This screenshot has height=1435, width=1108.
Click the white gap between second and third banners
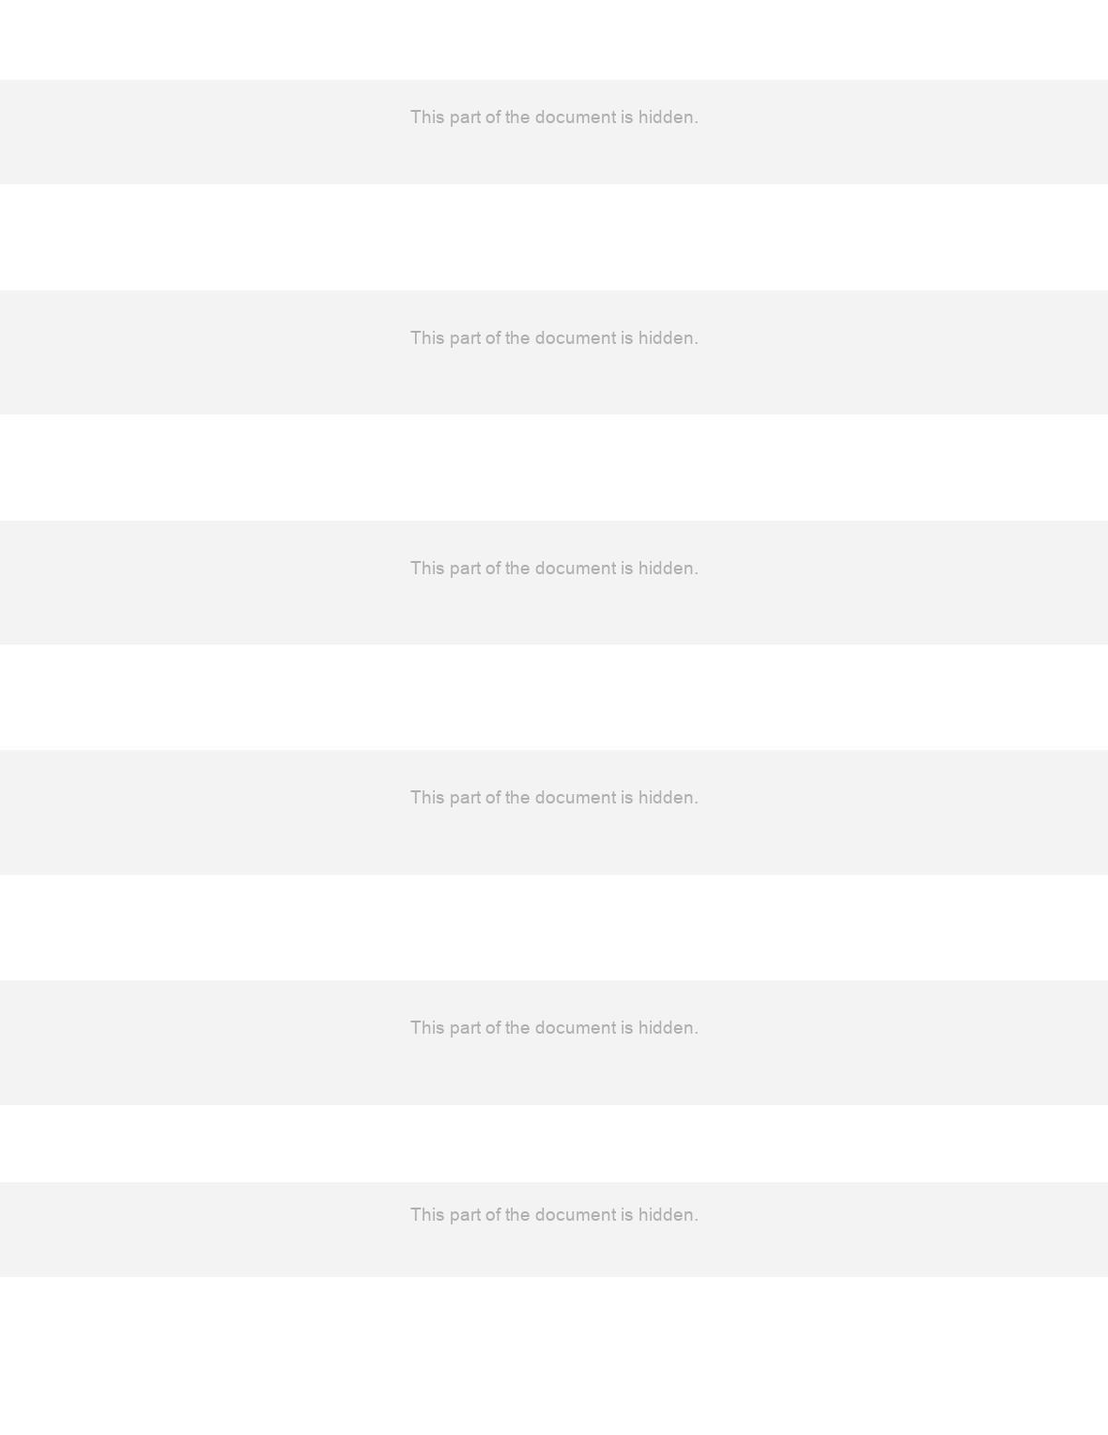tap(554, 467)
